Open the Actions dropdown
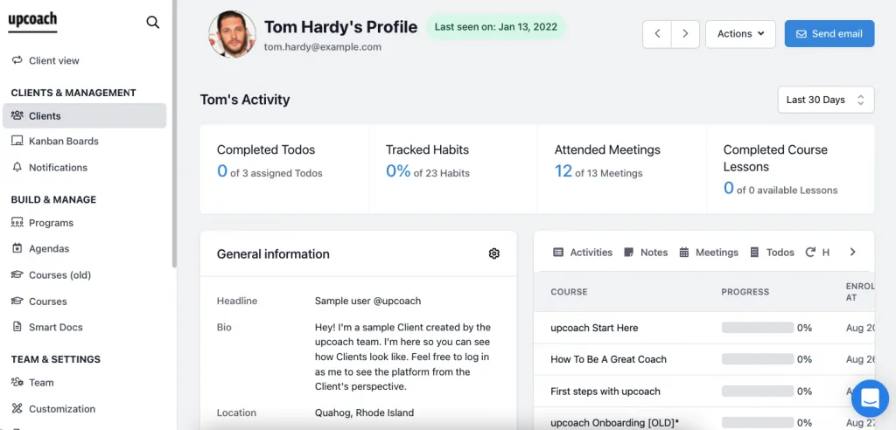896x430 pixels. coord(740,34)
